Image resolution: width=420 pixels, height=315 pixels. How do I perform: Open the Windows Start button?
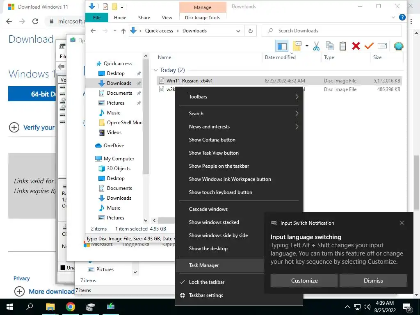coord(10,307)
